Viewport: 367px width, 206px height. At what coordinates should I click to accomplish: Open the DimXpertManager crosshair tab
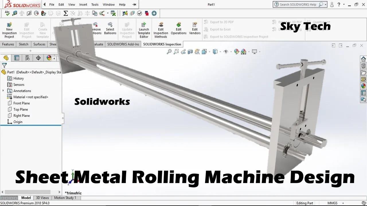pos(38,58)
